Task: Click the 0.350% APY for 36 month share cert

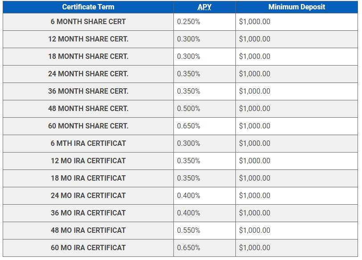Action: click(x=189, y=91)
